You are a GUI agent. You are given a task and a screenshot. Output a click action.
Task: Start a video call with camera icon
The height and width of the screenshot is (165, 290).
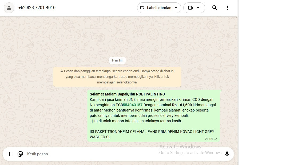point(190,8)
